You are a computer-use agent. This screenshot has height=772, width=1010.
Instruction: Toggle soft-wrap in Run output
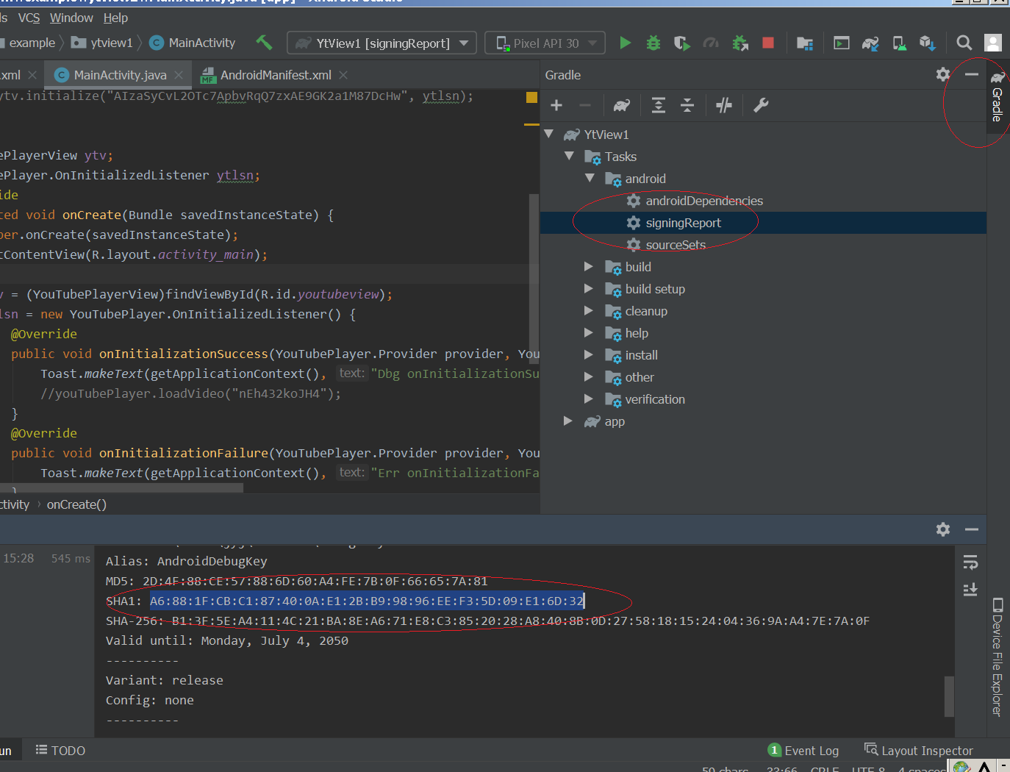(970, 562)
